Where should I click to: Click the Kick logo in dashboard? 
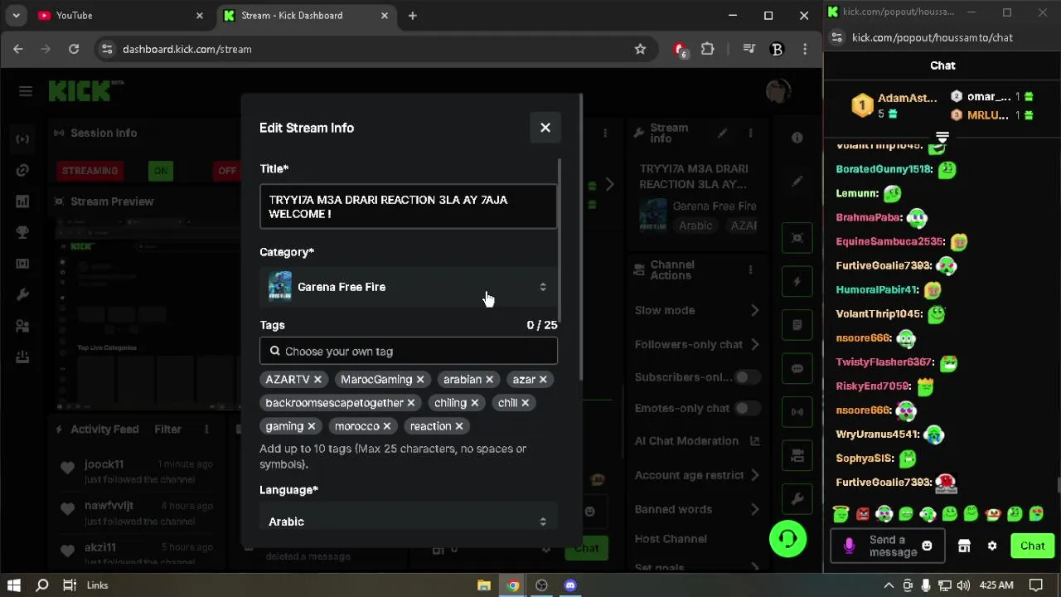[x=85, y=90]
